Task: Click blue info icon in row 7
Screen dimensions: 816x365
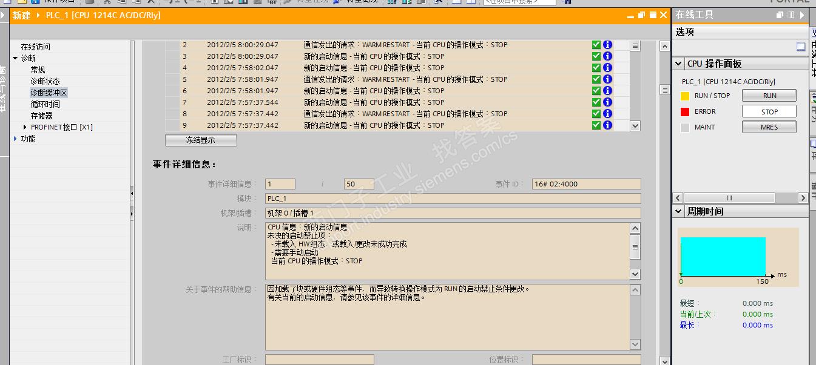Action: pyautogui.click(x=607, y=102)
